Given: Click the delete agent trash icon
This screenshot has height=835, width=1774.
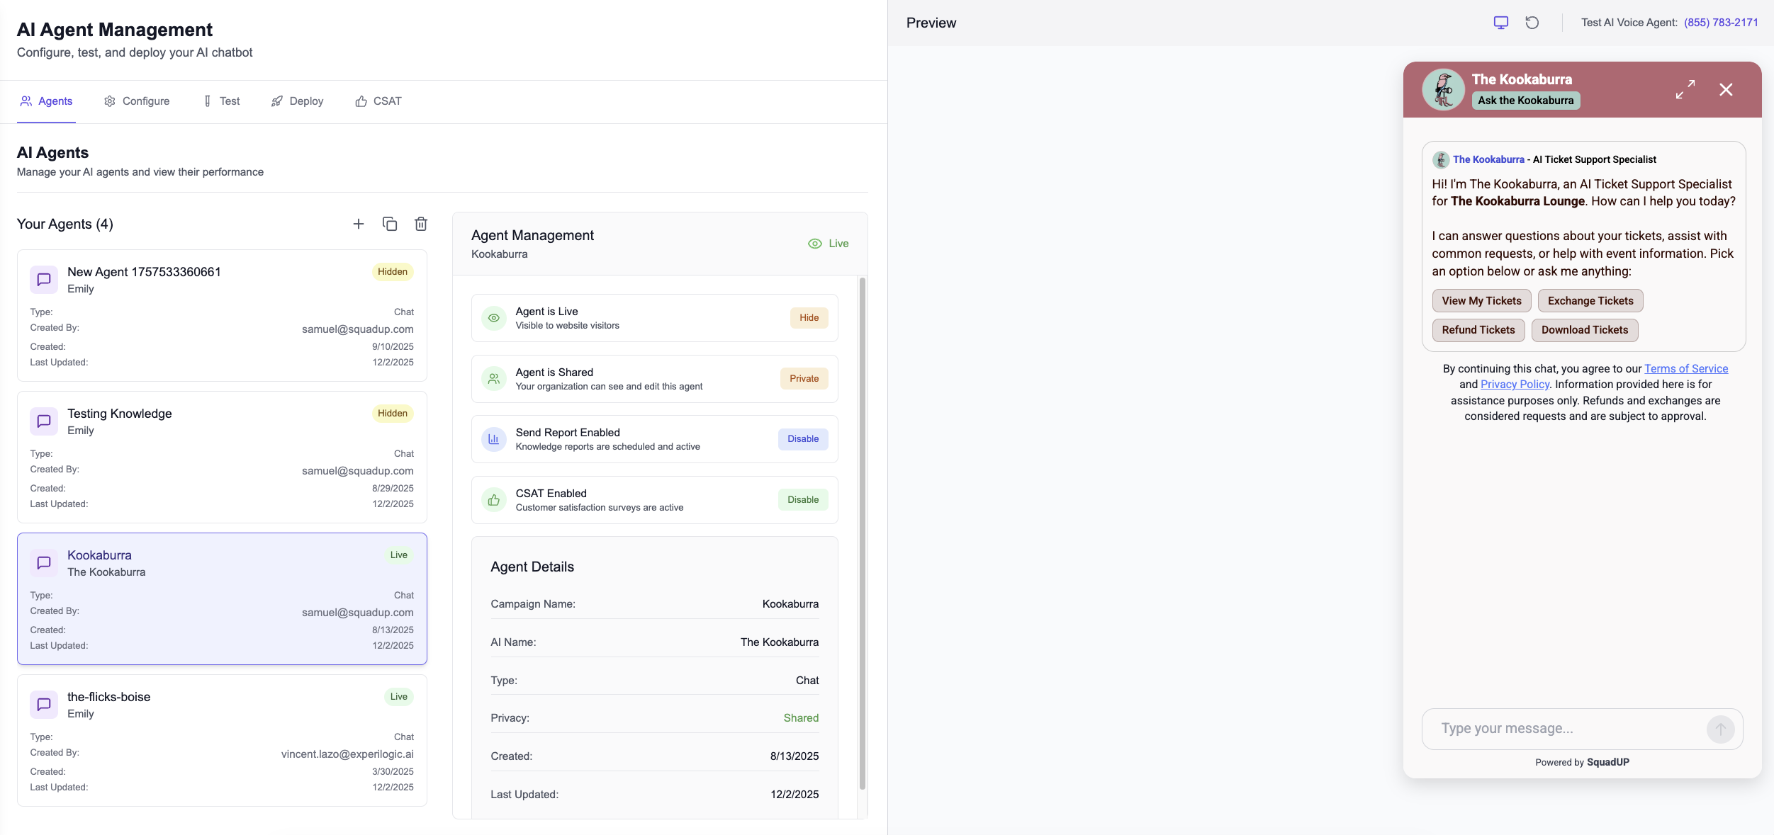Looking at the screenshot, I should [x=421, y=224].
